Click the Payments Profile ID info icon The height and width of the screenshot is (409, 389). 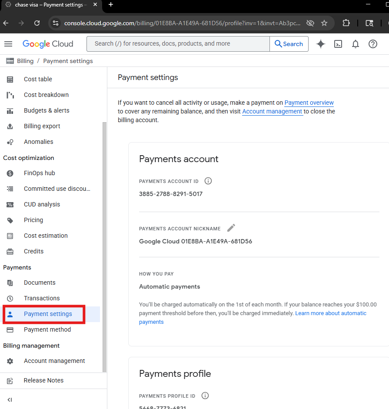click(205, 396)
